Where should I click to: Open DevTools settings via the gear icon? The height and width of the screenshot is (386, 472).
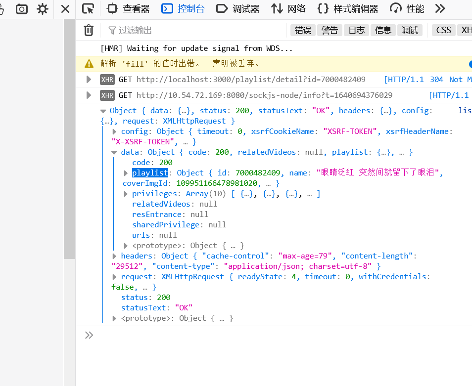[42, 8]
